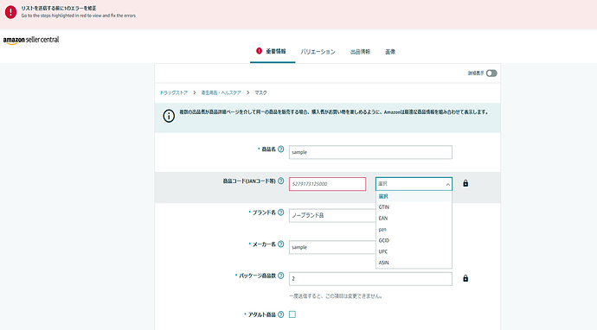This screenshot has height=330, width=597.
Task: Choose UPC option in dropdown
Action: (414, 251)
